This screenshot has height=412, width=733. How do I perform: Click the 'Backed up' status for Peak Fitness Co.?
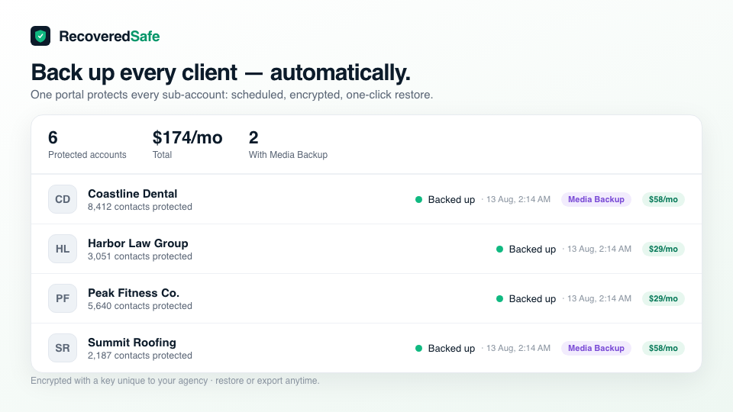pos(532,298)
